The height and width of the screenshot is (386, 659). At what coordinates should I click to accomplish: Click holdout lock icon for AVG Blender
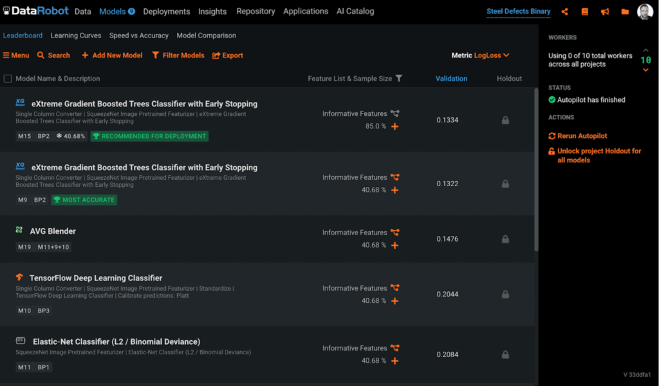(505, 238)
